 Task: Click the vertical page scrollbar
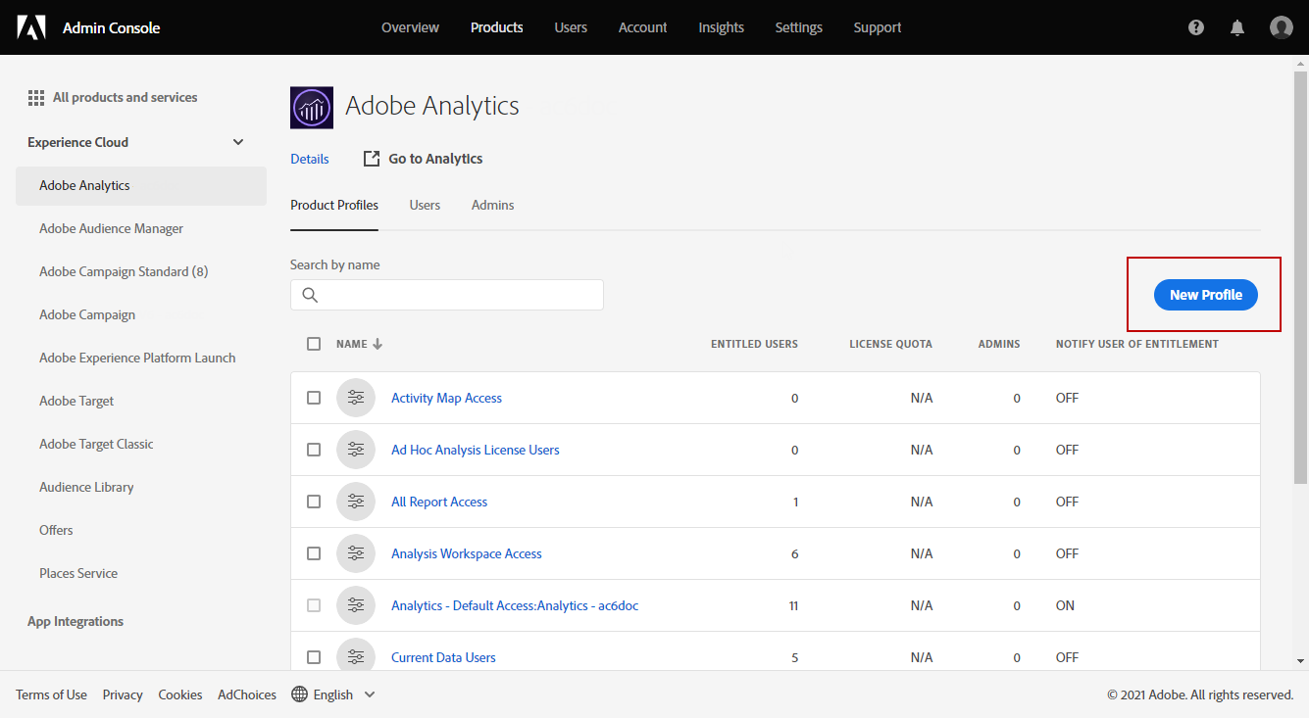[x=1299, y=294]
